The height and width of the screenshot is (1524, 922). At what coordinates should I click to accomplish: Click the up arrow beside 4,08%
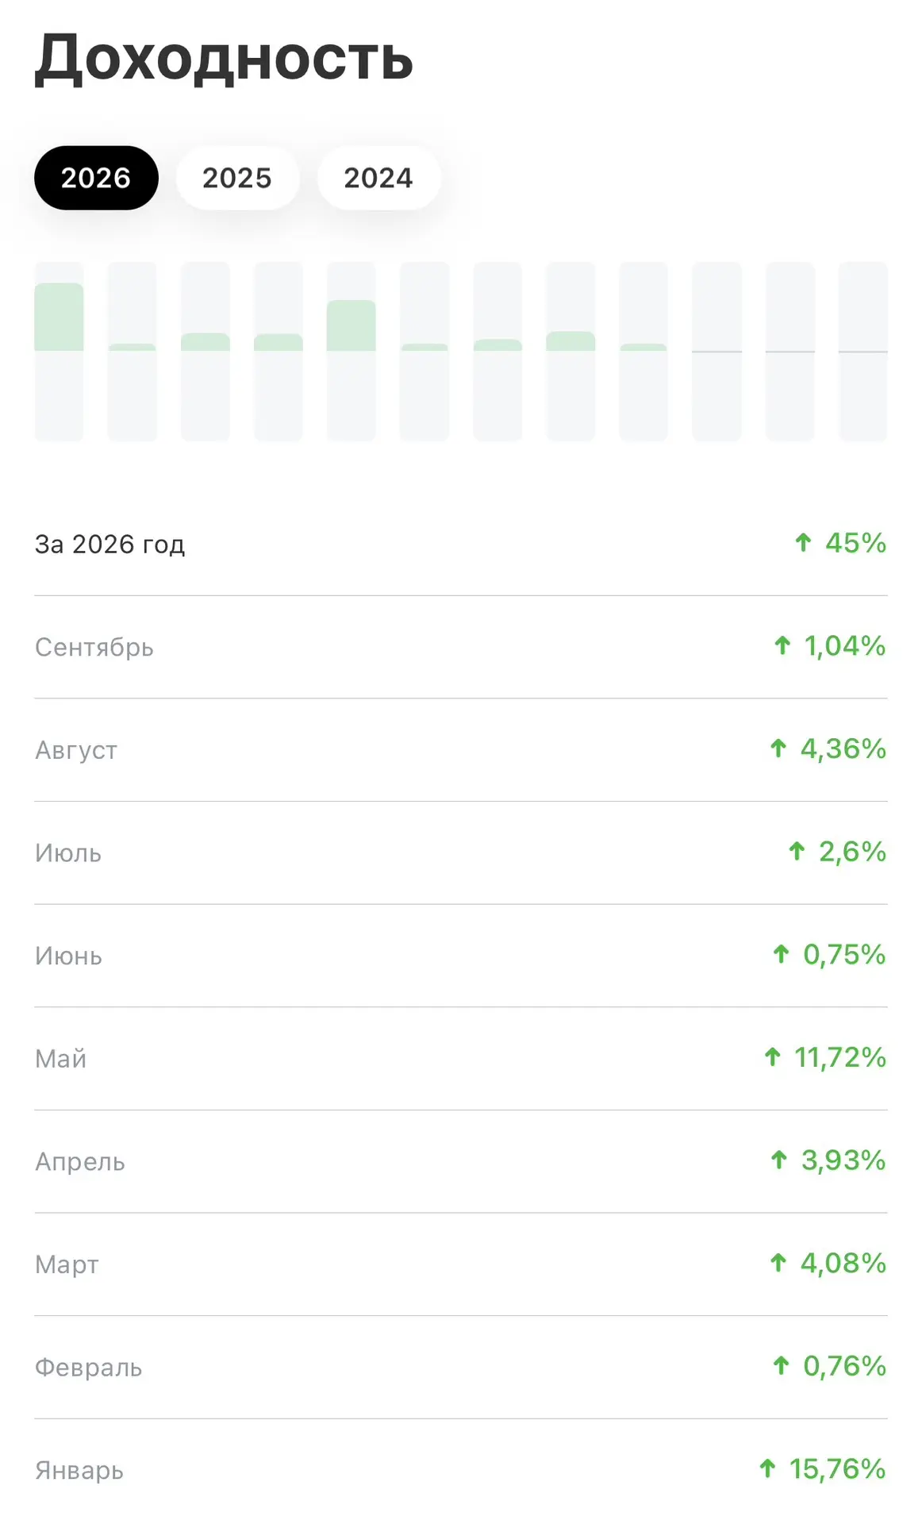click(x=778, y=1263)
